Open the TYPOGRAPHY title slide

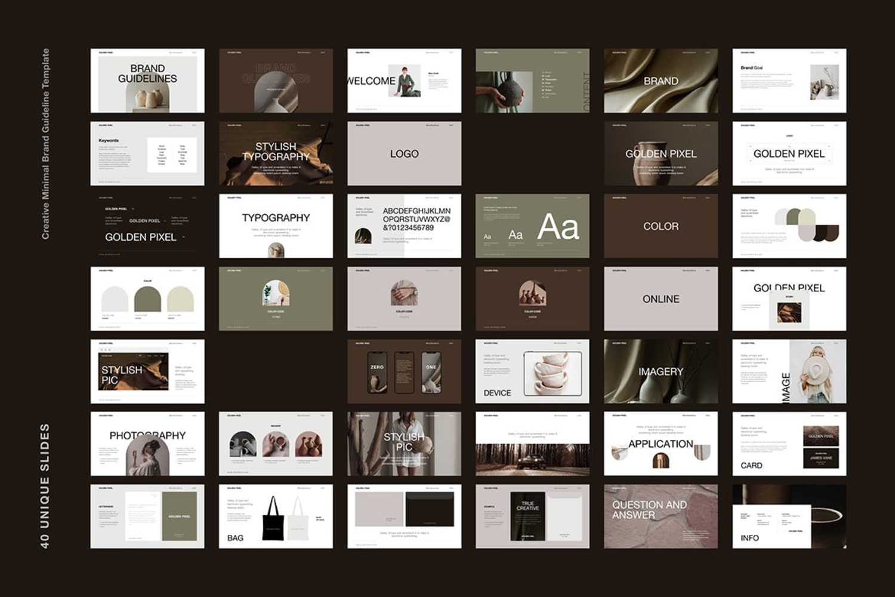coord(276,226)
